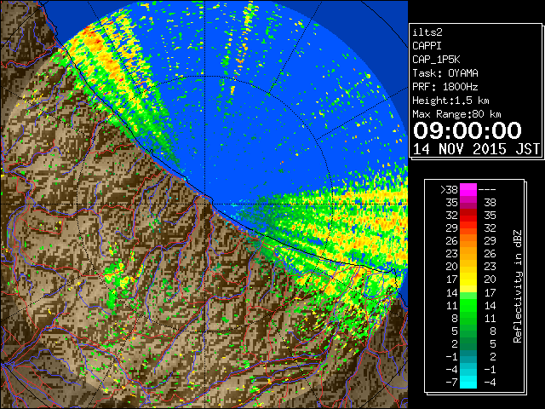The width and height of the screenshot is (545, 409).
Task: Click the 'PRF: 1800Hz' line
Action: [445, 87]
